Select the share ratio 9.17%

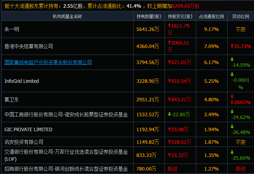[x=212, y=29]
